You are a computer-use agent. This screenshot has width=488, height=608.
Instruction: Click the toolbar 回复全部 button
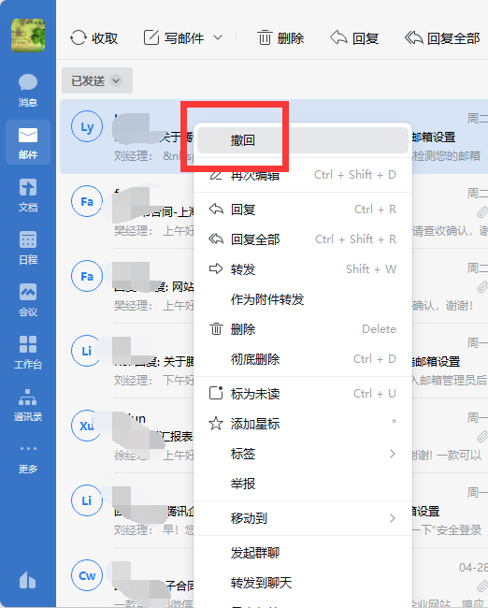(x=442, y=38)
